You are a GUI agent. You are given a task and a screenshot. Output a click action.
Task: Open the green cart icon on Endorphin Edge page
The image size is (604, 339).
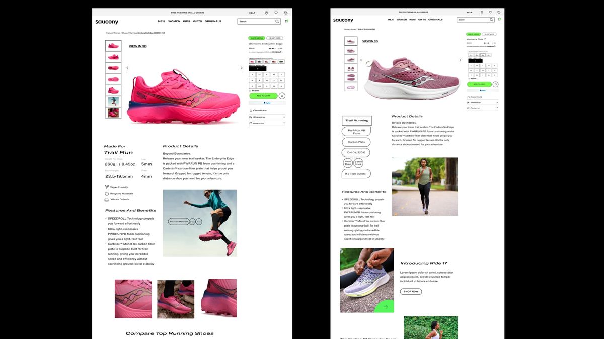point(286,21)
